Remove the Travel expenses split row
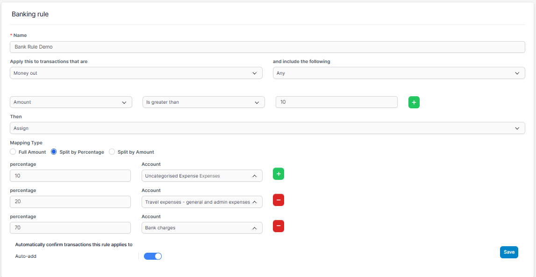Viewport: 536px width, 277px height. tap(278, 200)
